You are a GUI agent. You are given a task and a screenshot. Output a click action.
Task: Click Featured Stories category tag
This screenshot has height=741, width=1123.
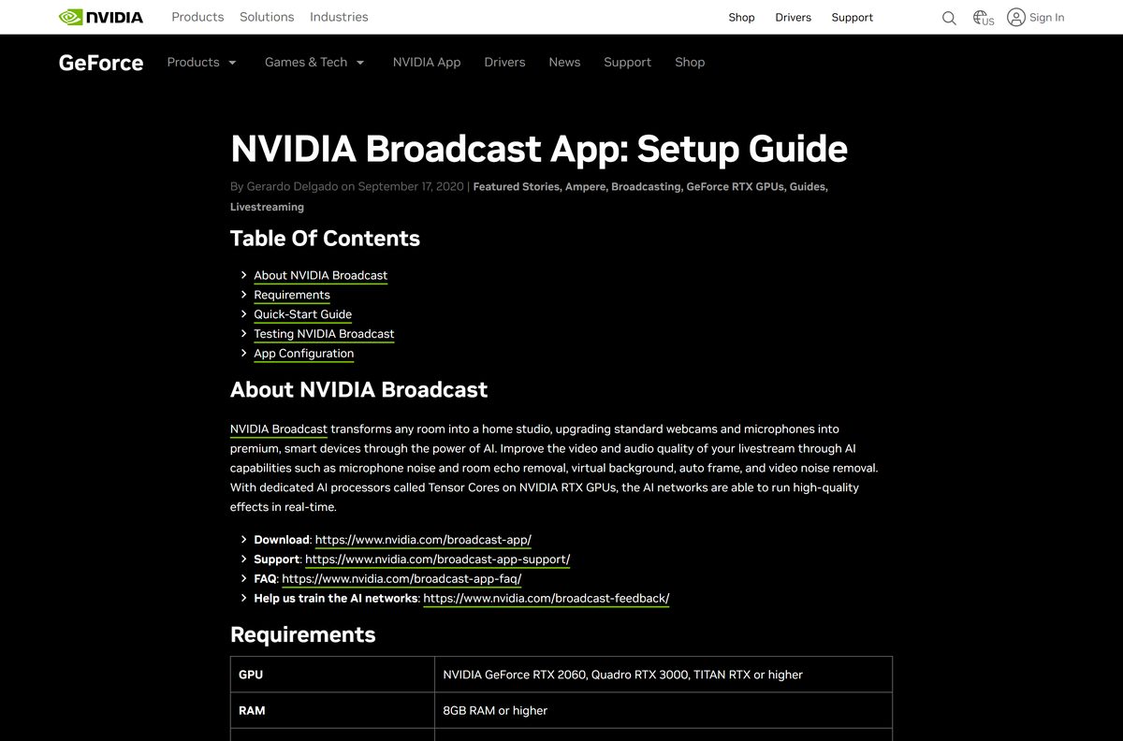click(516, 187)
